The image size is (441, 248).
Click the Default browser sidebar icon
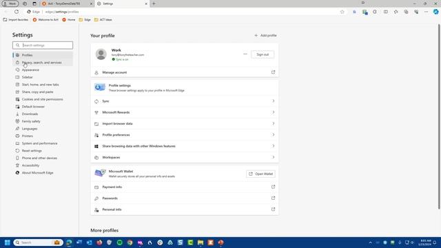17,107
